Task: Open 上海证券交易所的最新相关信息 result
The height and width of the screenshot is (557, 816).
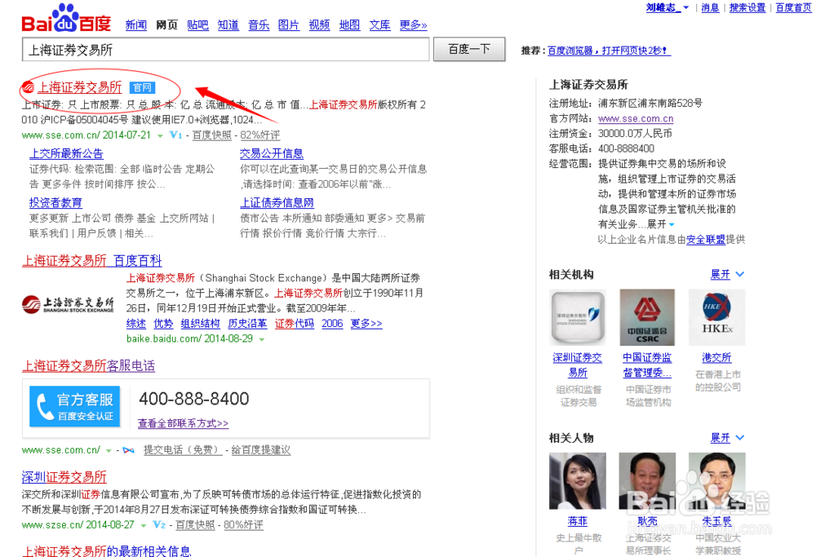Action: click(x=107, y=551)
